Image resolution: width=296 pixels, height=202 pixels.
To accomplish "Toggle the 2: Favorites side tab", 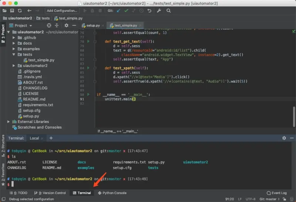I will [x=3, y=174].
